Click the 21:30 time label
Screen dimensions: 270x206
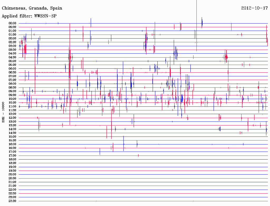(x=12, y=186)
